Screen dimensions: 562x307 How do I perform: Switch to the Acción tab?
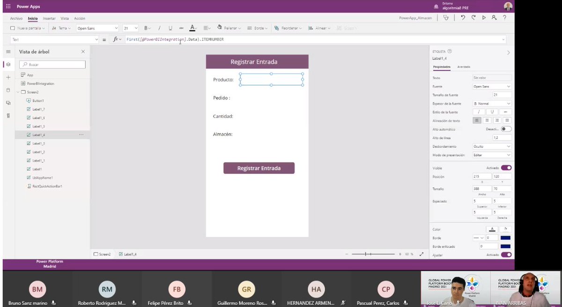(x=80, y=18)
